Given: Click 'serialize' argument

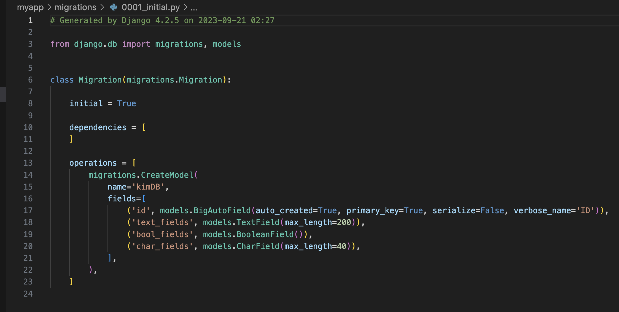Looking at the screenshot, I should coord(454,210).
